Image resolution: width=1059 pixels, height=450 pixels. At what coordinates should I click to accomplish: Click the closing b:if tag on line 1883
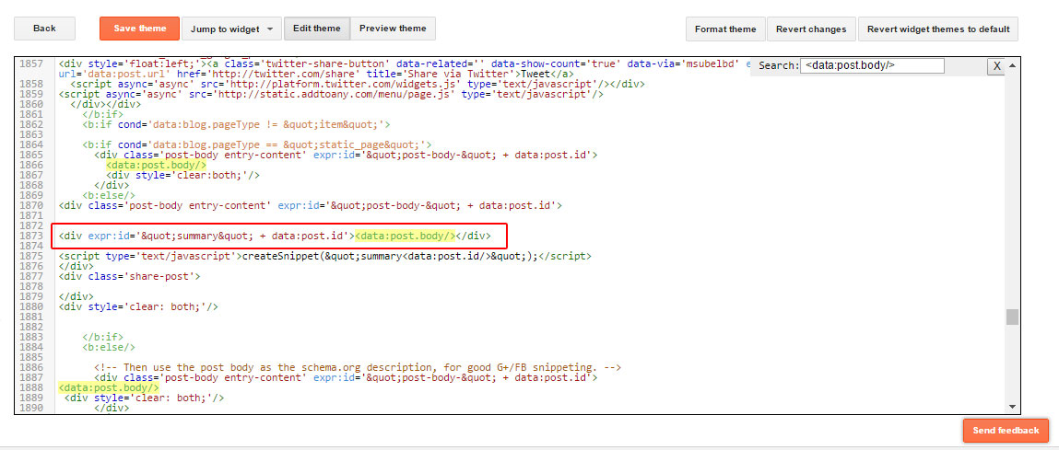tap(102, 337)
